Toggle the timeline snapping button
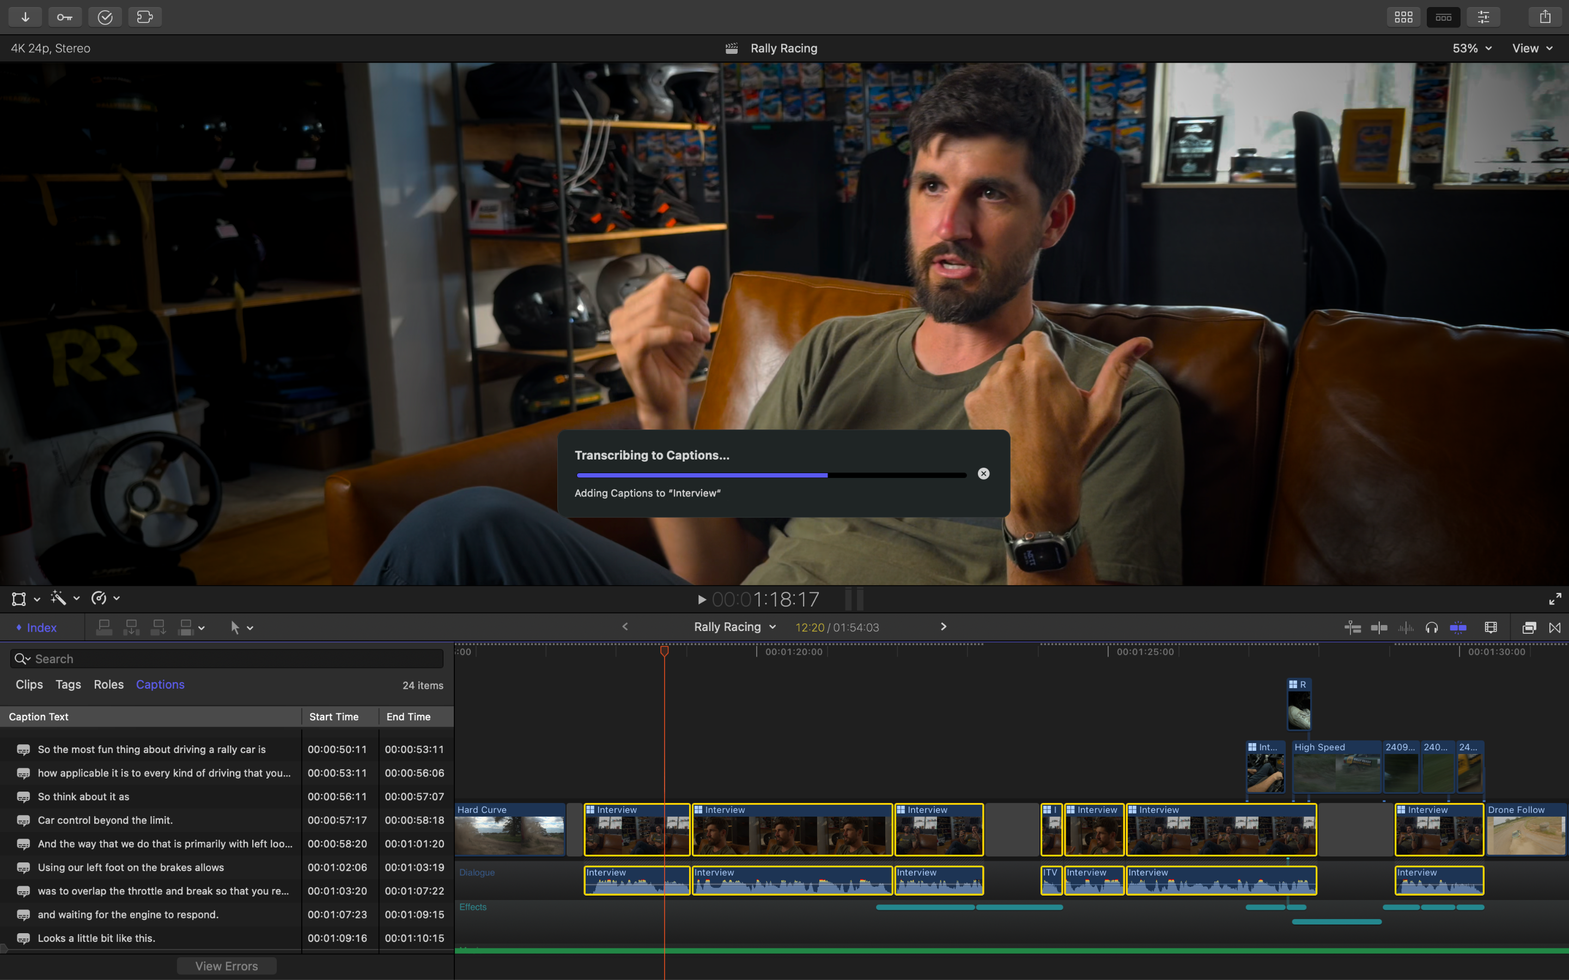This screenshot has width=1569, height=980. (1458, 627)
